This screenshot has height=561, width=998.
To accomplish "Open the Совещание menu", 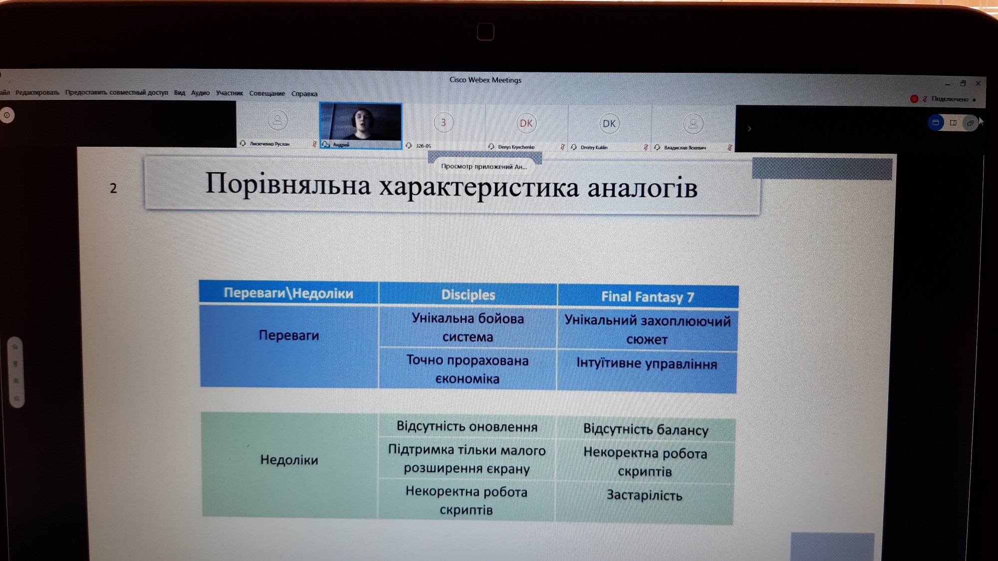I will click(x=267, y=93).
